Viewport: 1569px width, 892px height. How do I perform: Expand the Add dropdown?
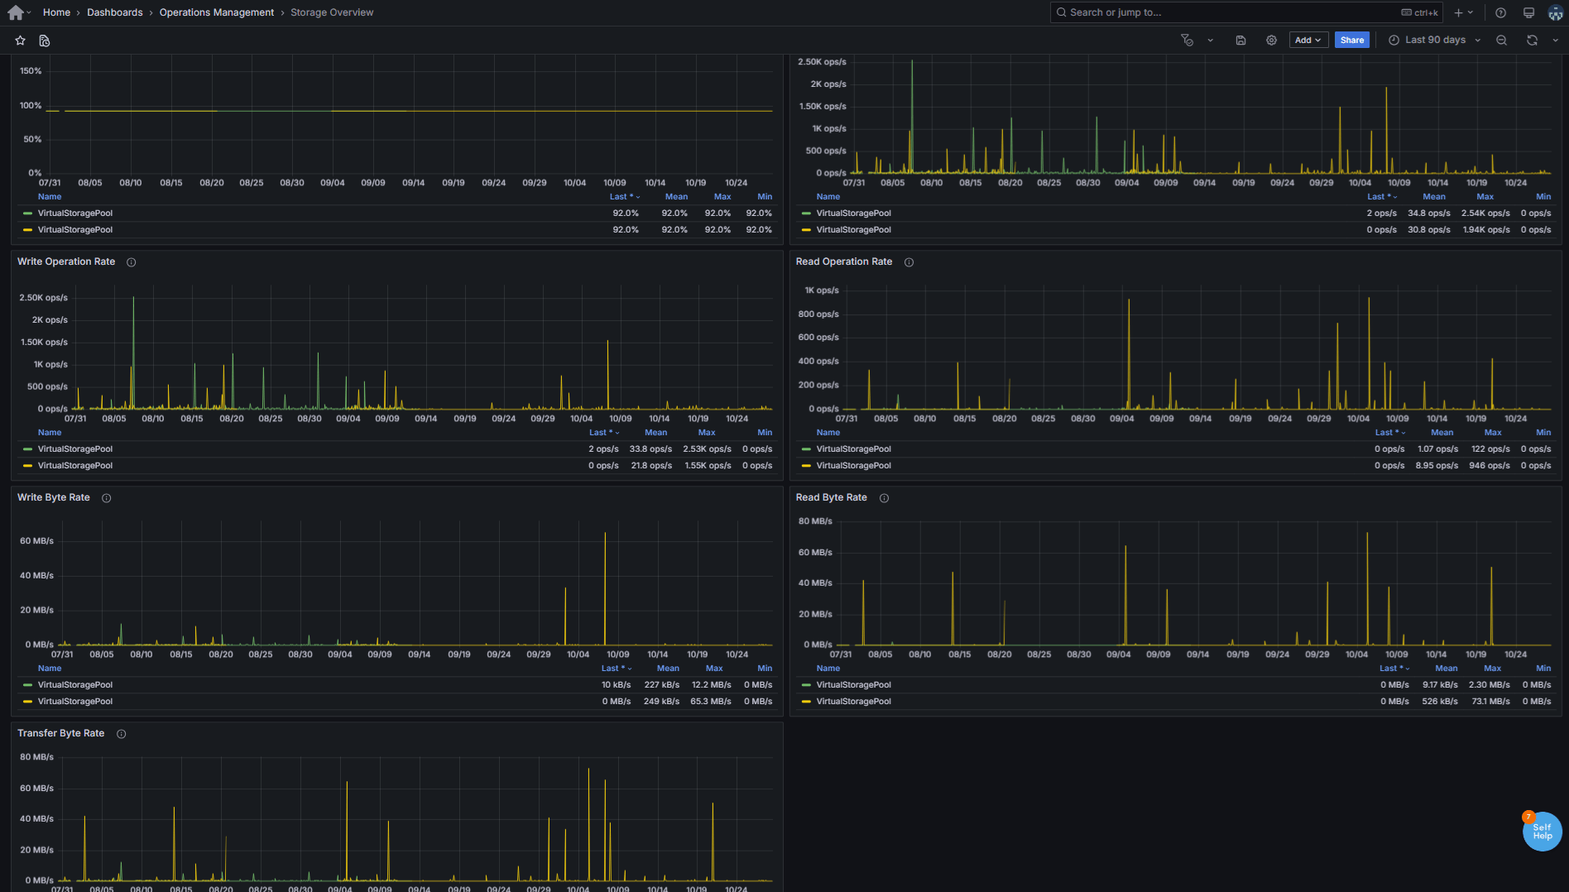click(1307, 41)
